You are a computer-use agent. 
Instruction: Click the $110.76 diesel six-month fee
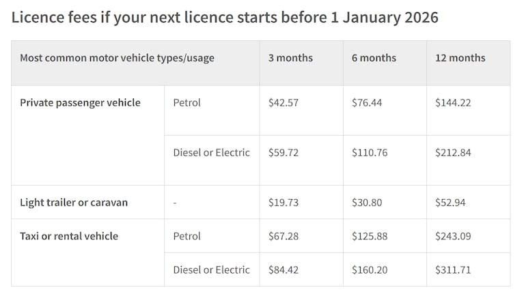pyautogui.click(x=369, y=153)
